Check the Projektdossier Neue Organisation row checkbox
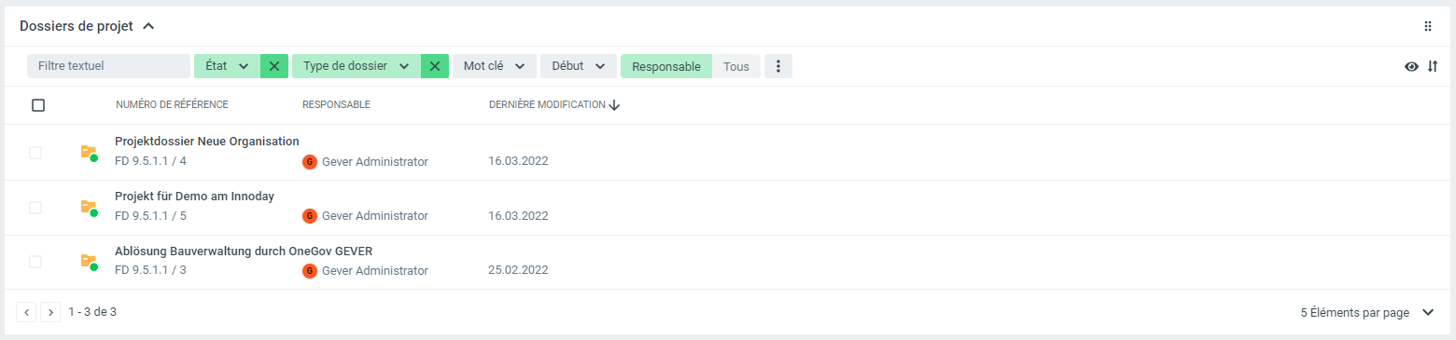The height and width of the screenshot is (340, 1456). (35, 153)
